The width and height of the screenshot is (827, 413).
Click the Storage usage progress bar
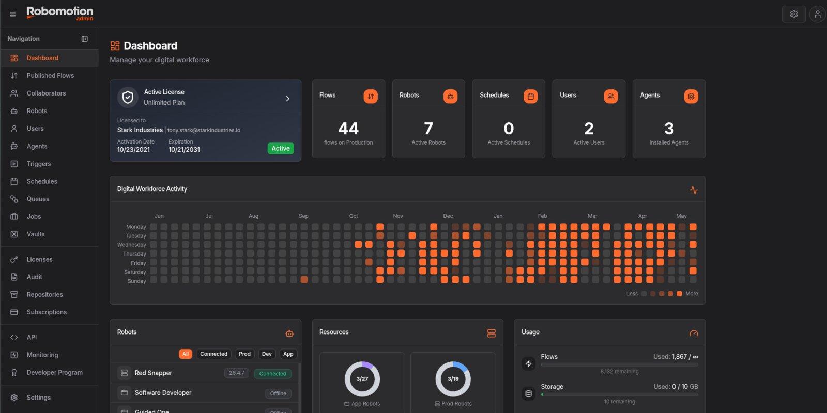click(619, 394)
